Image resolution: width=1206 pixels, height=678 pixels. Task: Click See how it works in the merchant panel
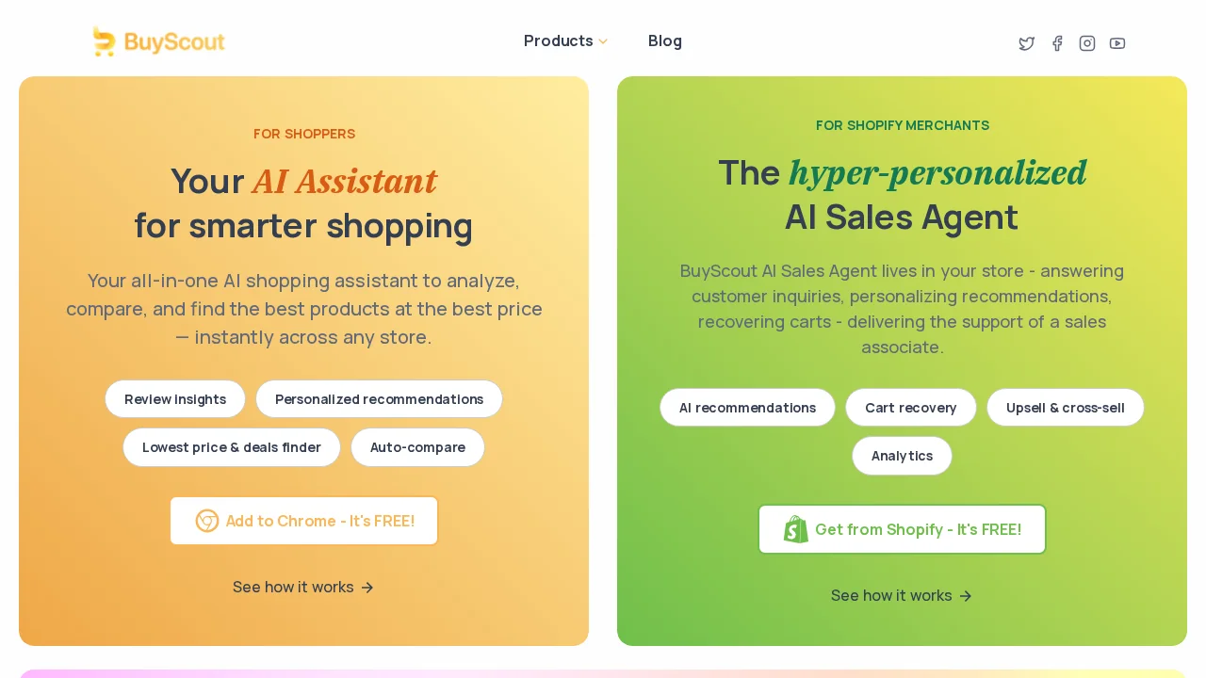891,595
